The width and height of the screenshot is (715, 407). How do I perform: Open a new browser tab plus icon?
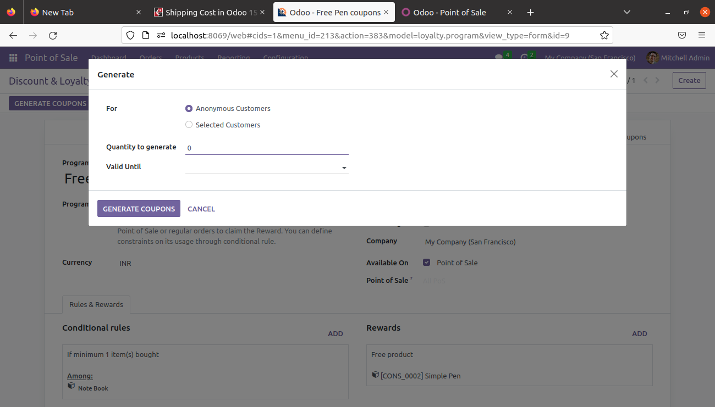pos(530,12)
